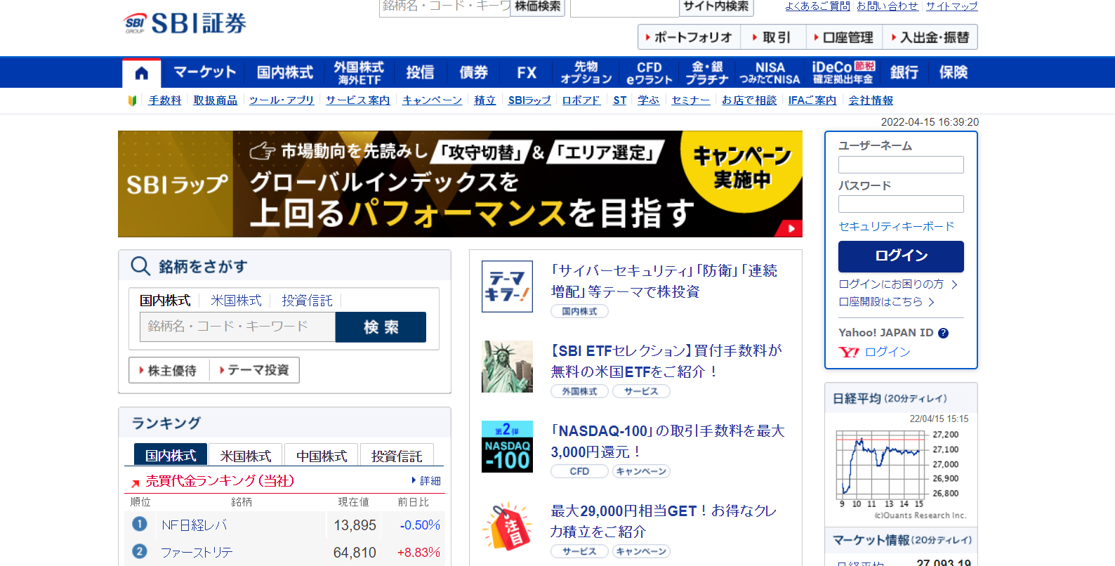Click the 入出金・振替 button
Viewport: 1115px width, 566px height.
pyautogui.click(x=930, y=37)
